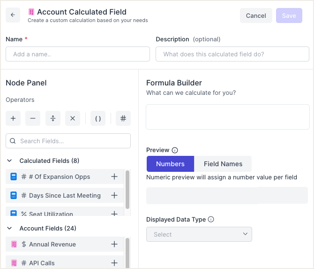Click the calculator icon of # Of Expansion Opps

[14, 177]
